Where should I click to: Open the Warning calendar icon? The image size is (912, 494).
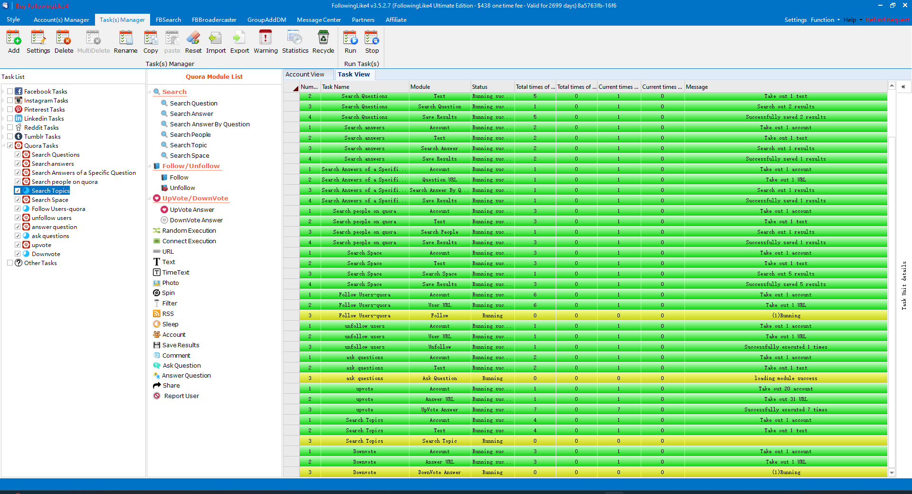(266, 42)
